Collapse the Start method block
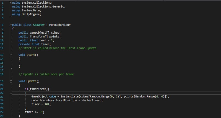 pos(11,55)
